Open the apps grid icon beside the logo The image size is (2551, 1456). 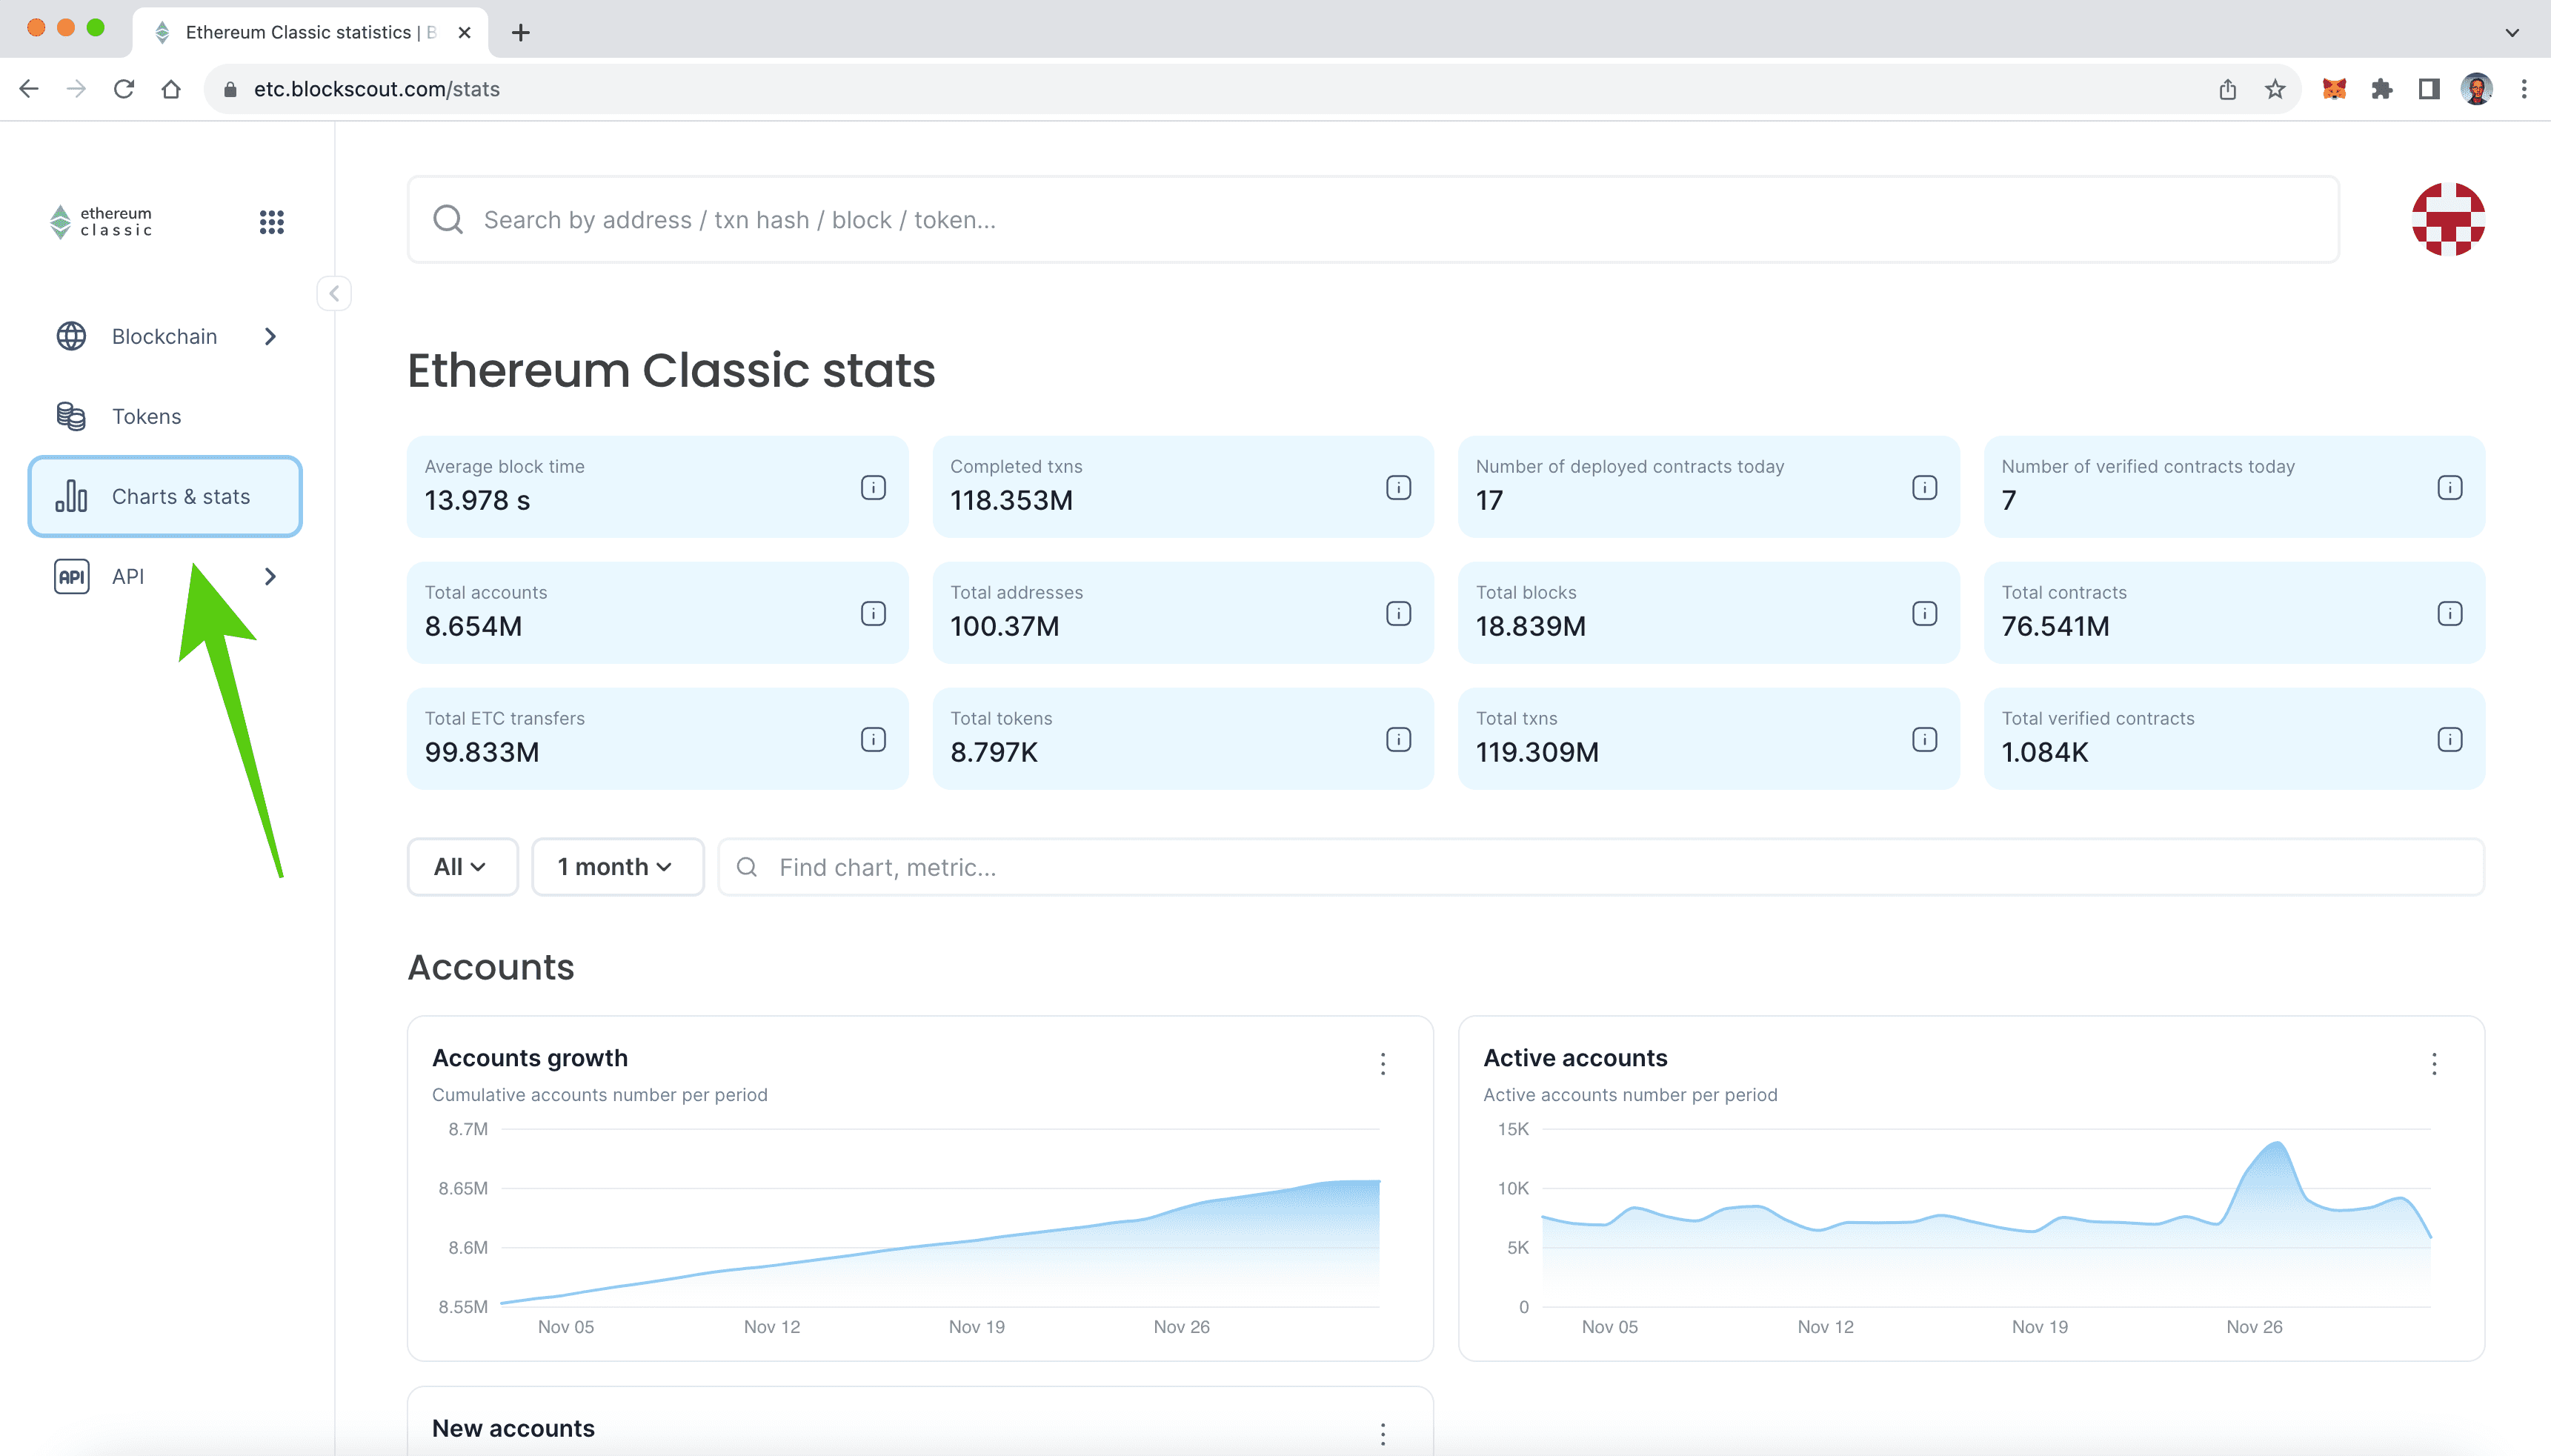271,221
